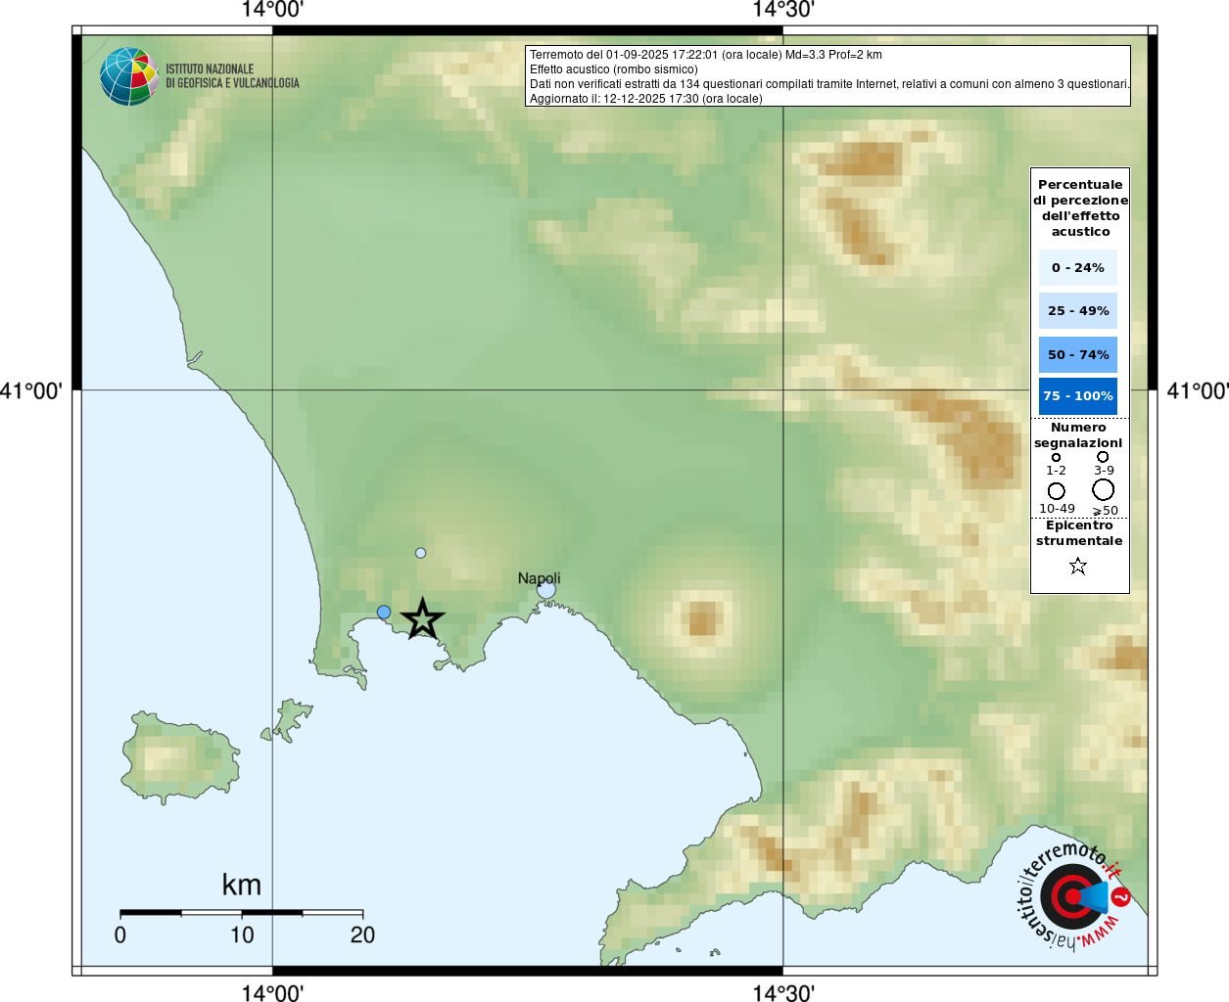Click the Istituto Nazionale di Geofisica text
Image resolution: width=1229 pixels, height=1002 pixels.
pyautogui.click(x=232, y=76)
